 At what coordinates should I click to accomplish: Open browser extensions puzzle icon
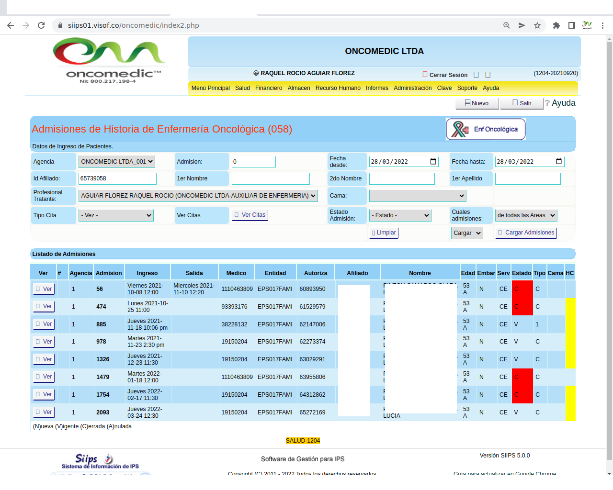click(x=556, y=25)
